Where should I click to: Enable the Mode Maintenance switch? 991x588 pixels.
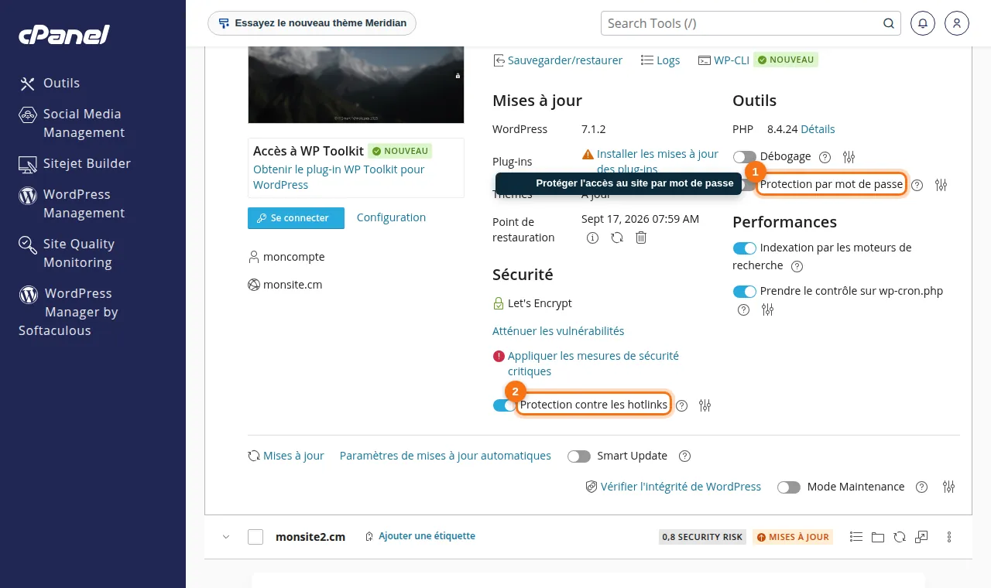tap(789, 487)
